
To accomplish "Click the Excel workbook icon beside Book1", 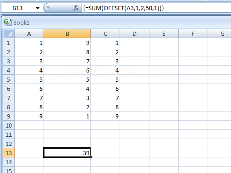I will point(8,22).
